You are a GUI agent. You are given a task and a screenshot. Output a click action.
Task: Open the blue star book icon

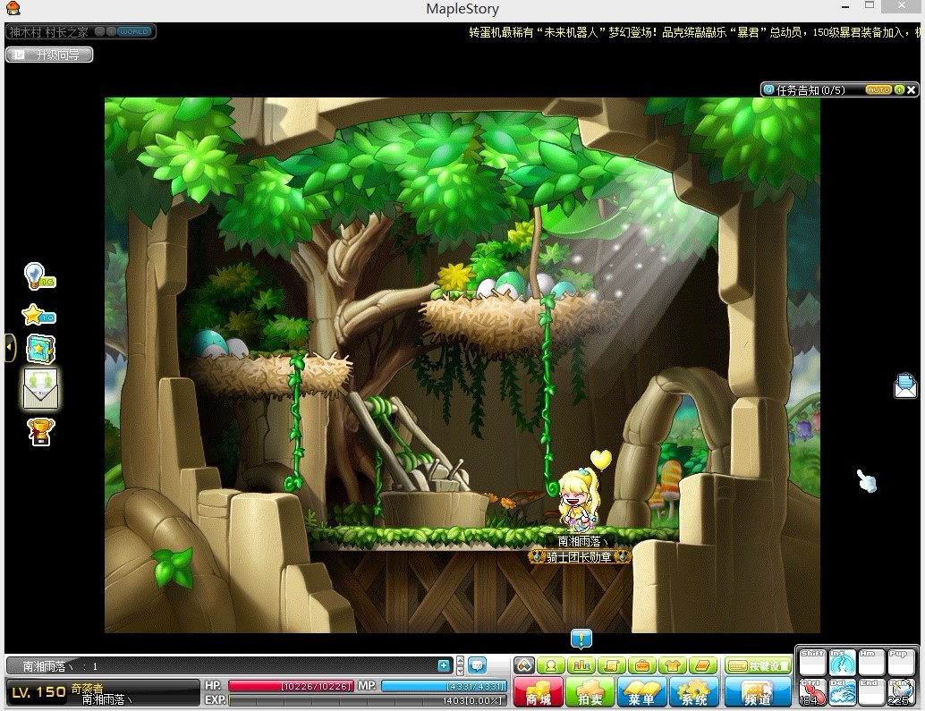[x=41, y=349]
